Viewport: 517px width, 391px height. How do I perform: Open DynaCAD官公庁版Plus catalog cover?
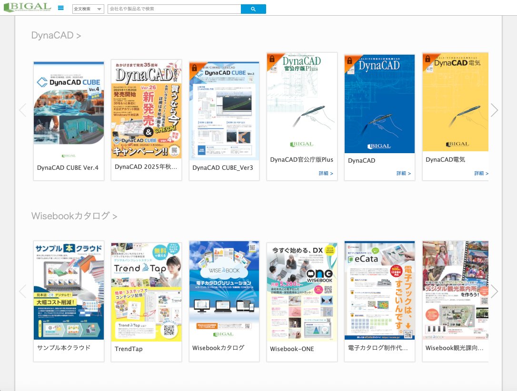coord(302,102)
